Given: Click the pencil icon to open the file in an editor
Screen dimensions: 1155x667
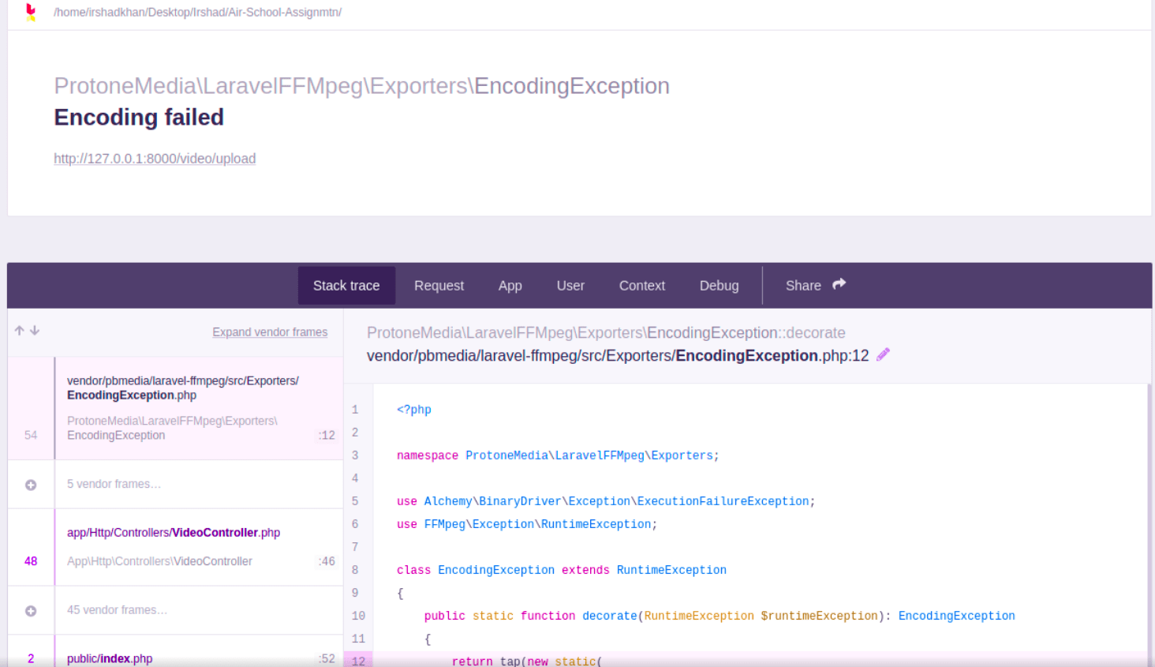Looking at the screenshot, I should (x=884, y=354).
